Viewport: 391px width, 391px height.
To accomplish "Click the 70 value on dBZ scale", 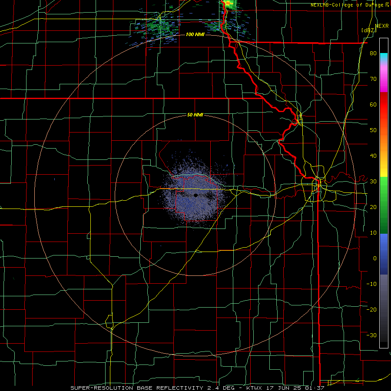I will [373, 79].
